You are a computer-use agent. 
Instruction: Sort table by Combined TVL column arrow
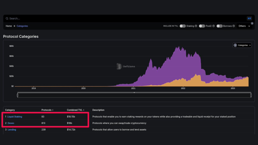point(84,110)
